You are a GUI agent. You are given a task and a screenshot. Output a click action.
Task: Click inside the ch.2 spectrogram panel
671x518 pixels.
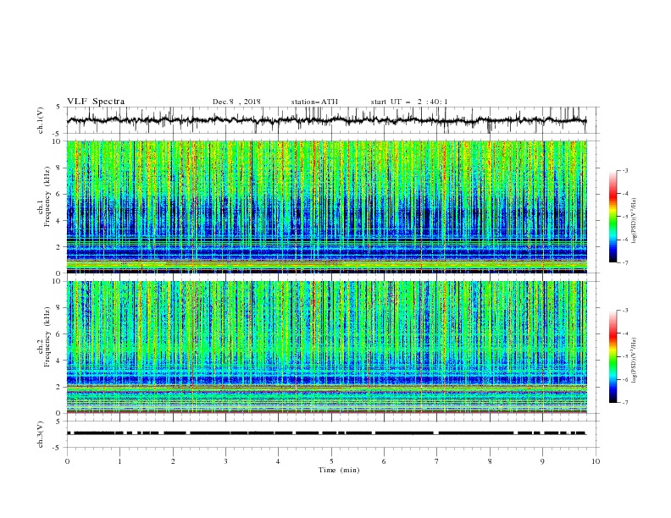tap(326, 347)
